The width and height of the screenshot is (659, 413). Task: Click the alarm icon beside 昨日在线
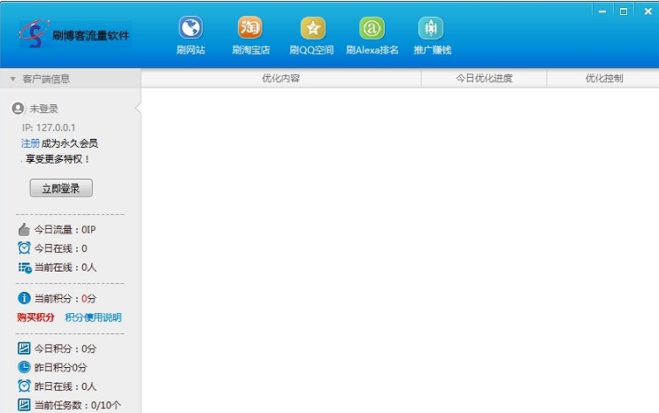point(24,386)
